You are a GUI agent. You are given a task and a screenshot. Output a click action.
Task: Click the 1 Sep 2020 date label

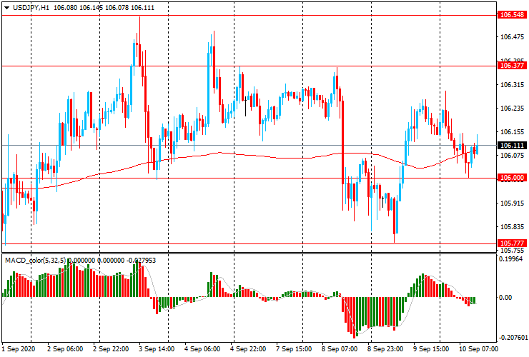point(19,350)
